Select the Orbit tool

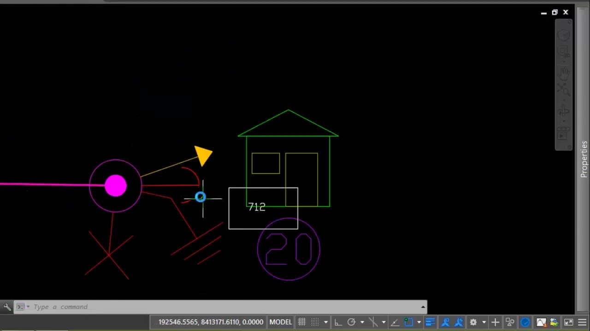tap(563, 112)
